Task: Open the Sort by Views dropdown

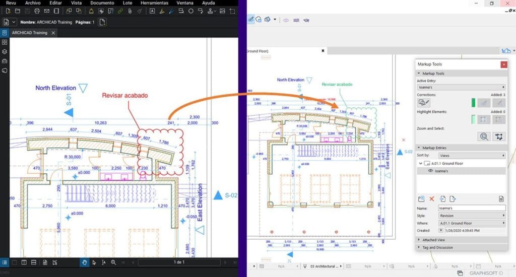Action: 472,155
